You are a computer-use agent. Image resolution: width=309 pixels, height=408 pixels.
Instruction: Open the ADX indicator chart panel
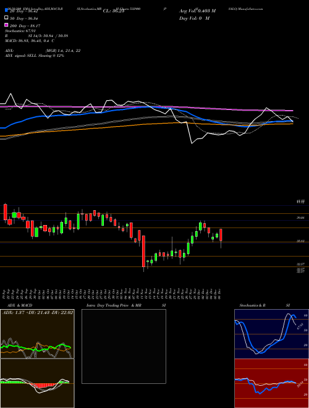tap(37, 334)
